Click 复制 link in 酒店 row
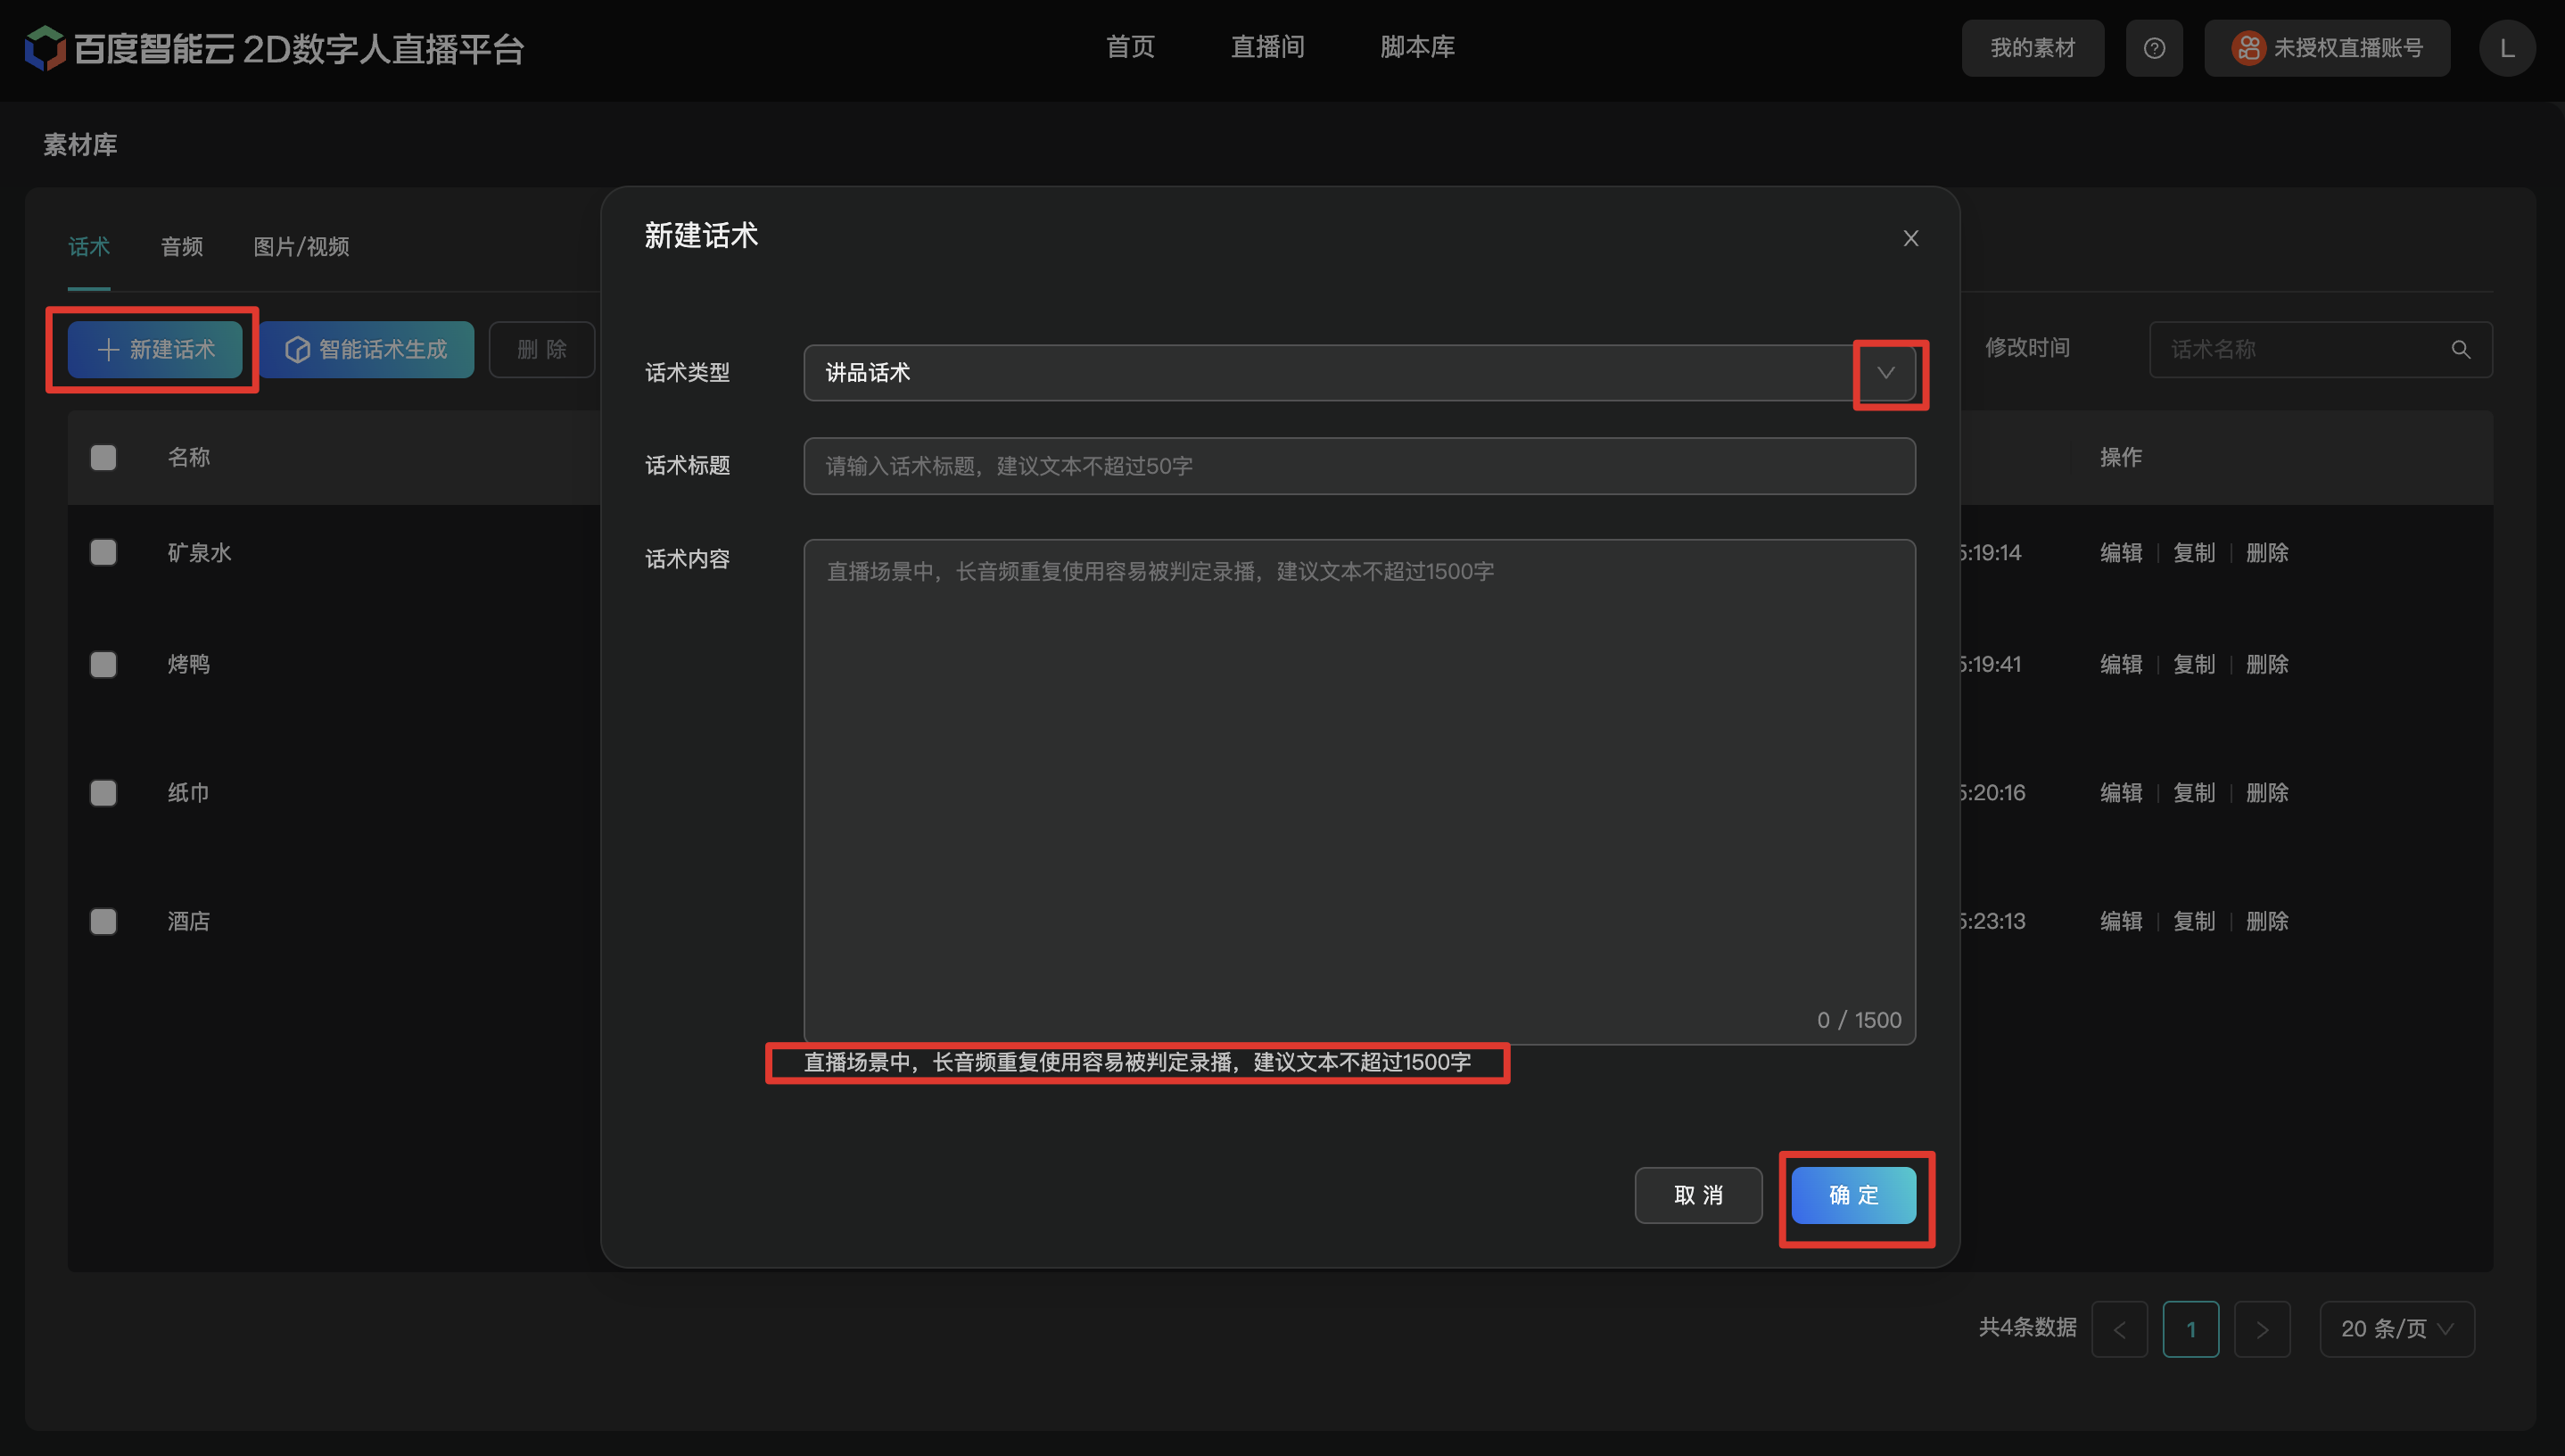2565x1456 pixels. tap(2194, 921)
